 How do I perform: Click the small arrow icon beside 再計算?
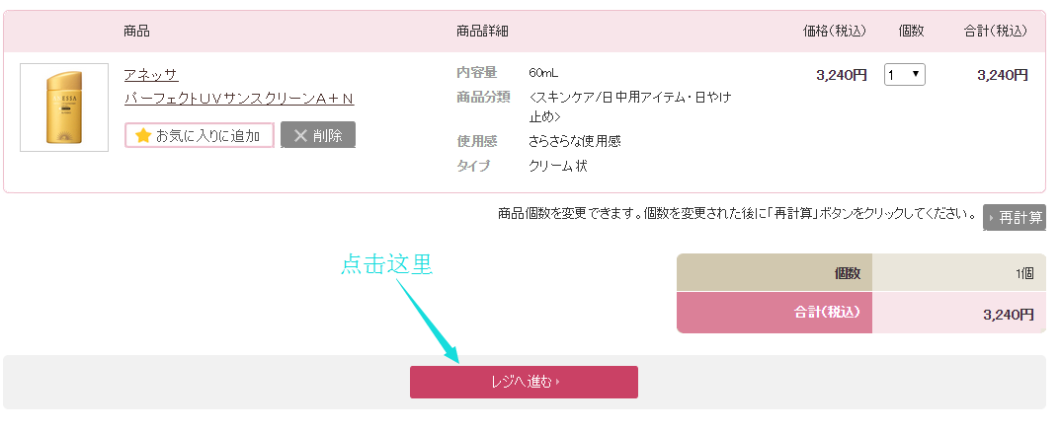point(991,218)
